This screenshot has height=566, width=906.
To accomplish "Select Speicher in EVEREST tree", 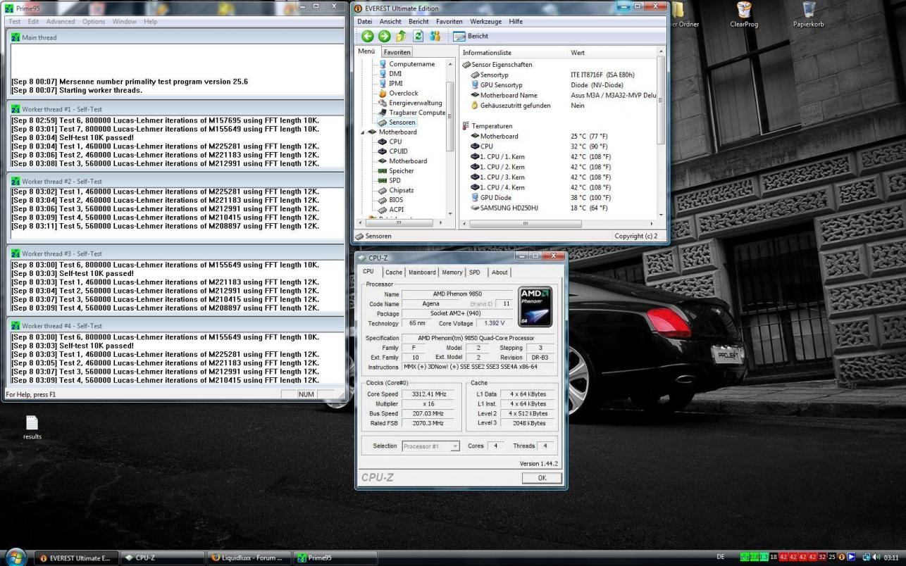I will click(396, 171).
